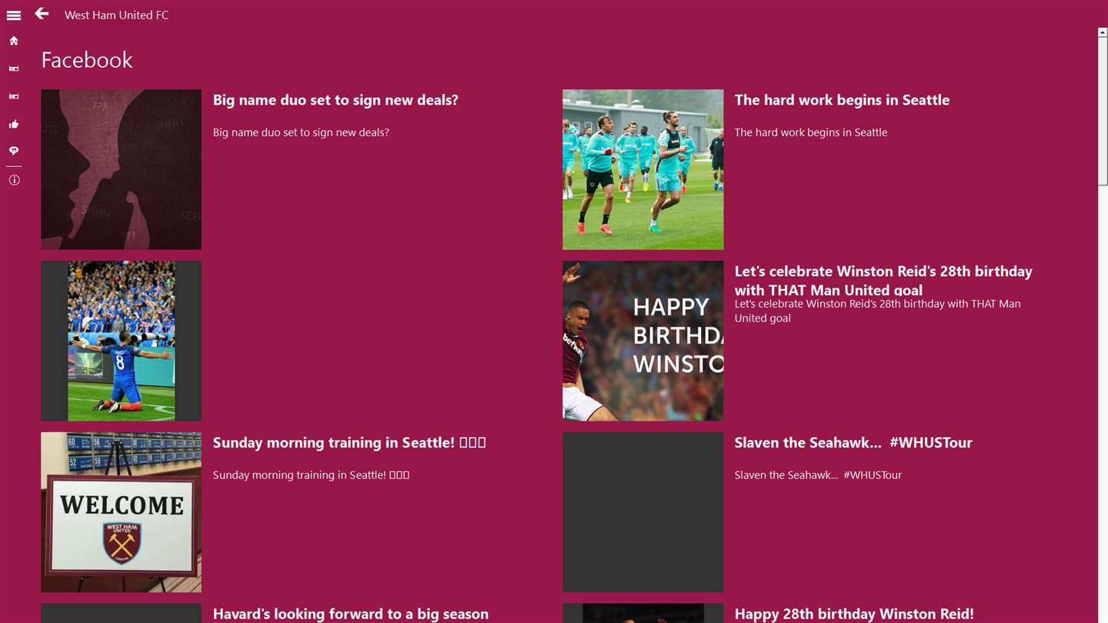Open headline 'Happy 28th birthday Winston Reid!'
Screen dimensions: 1108x623
point(854,614)
